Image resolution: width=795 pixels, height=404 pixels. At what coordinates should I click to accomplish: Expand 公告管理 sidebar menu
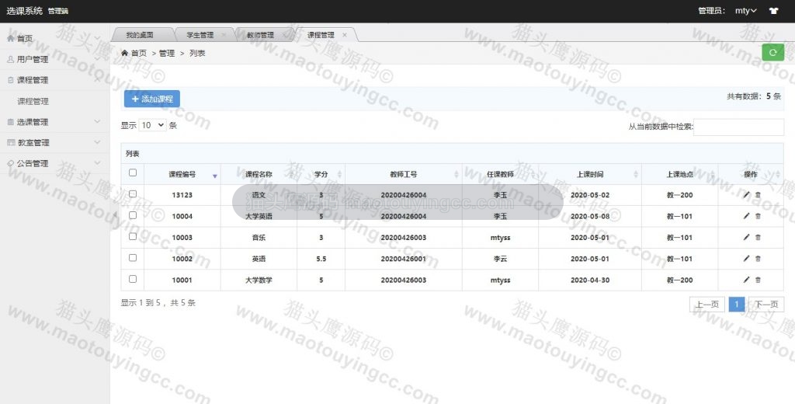click(x=55, y=163)
